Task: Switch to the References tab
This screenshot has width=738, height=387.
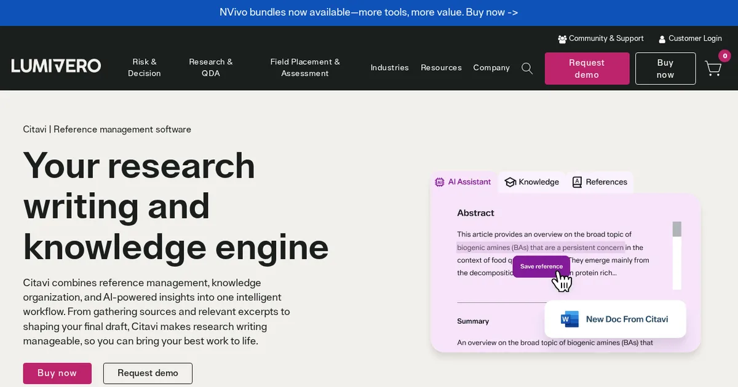Action: pyautogui.click(x=600, y=182)
